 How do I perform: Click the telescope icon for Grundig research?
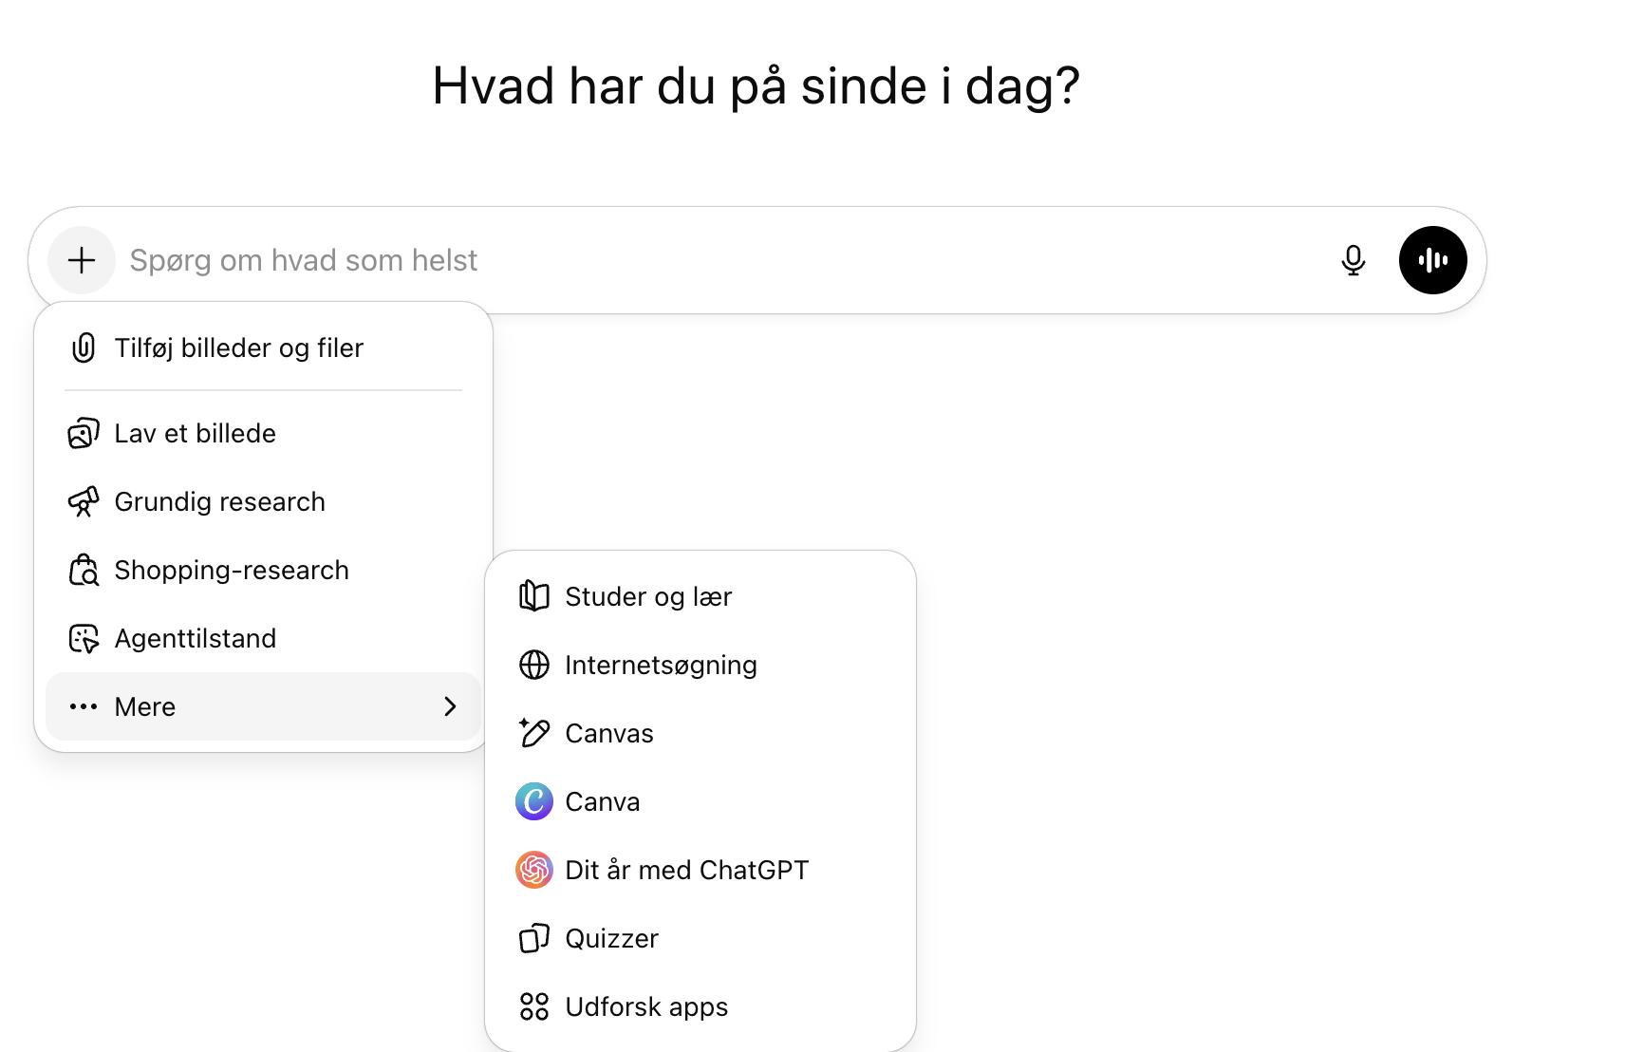84,502
